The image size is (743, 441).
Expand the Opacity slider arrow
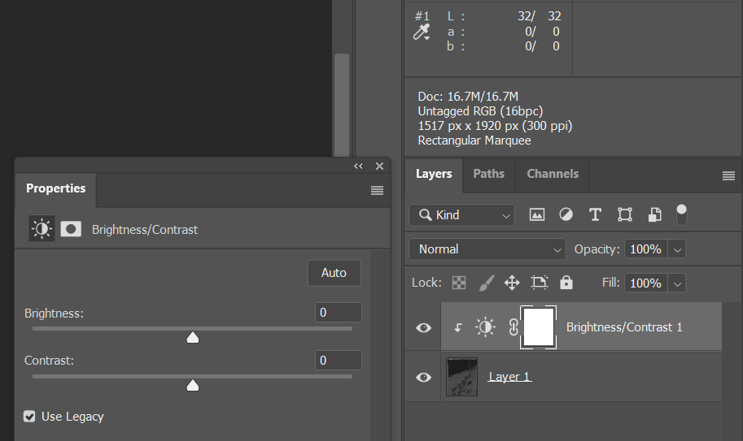[677, 249]
